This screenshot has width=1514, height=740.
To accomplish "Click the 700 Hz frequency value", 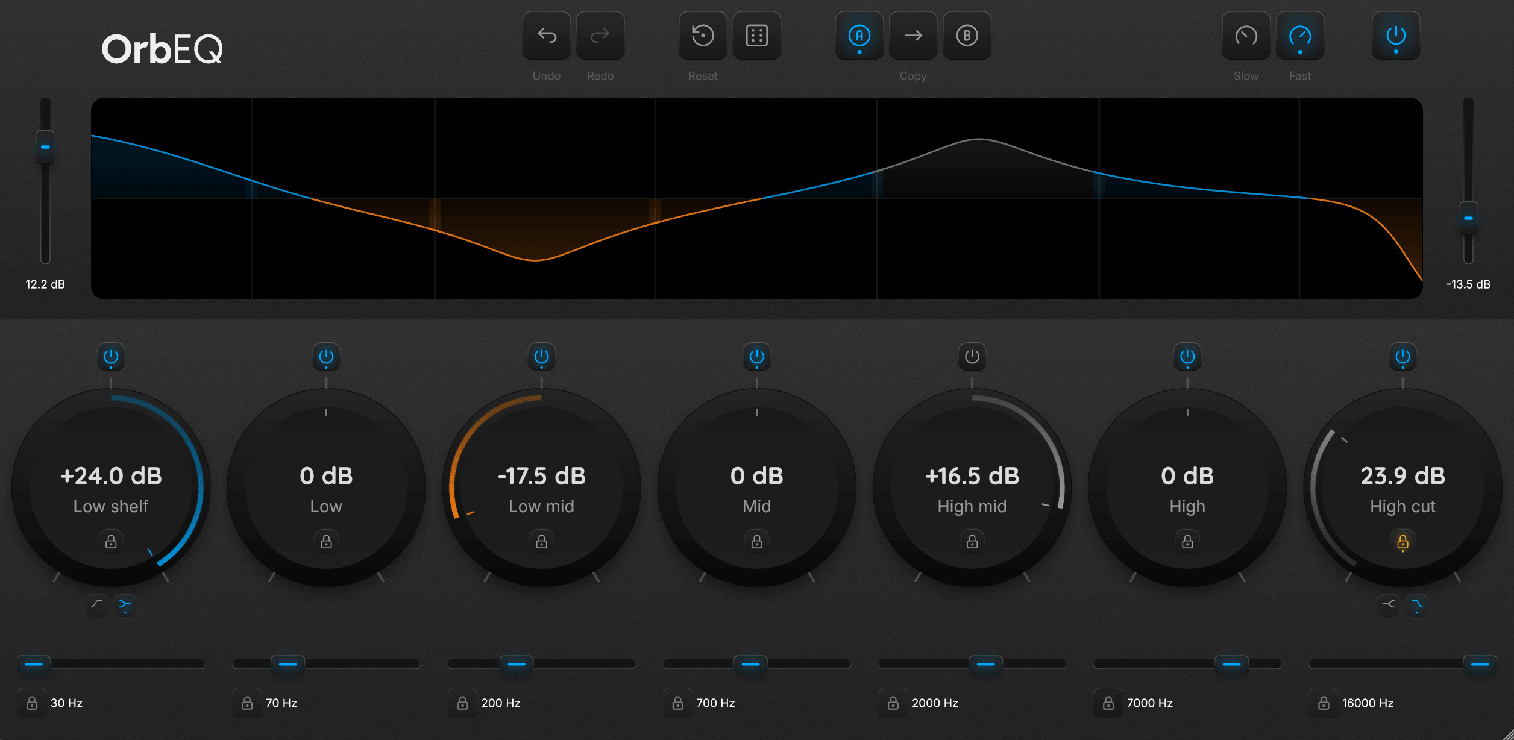I will pos(715,703).
